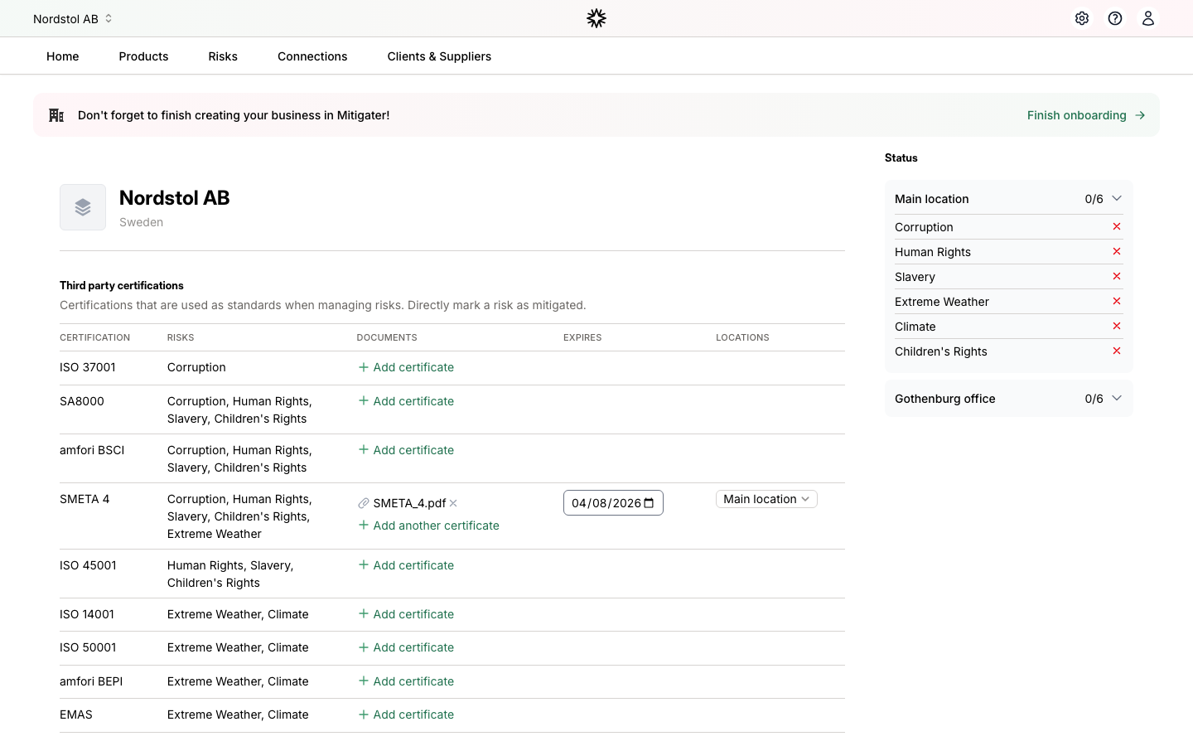Click the SMETA 4 certification name
This screenshot has height=746, width=1193.
tap(85, 499)
